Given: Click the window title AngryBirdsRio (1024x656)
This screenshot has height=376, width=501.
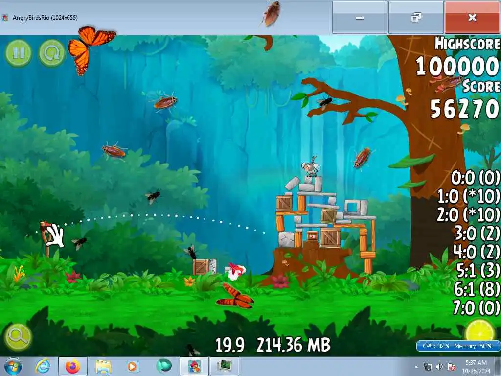Looking at the screenshot, I should (x=45, y=18).
